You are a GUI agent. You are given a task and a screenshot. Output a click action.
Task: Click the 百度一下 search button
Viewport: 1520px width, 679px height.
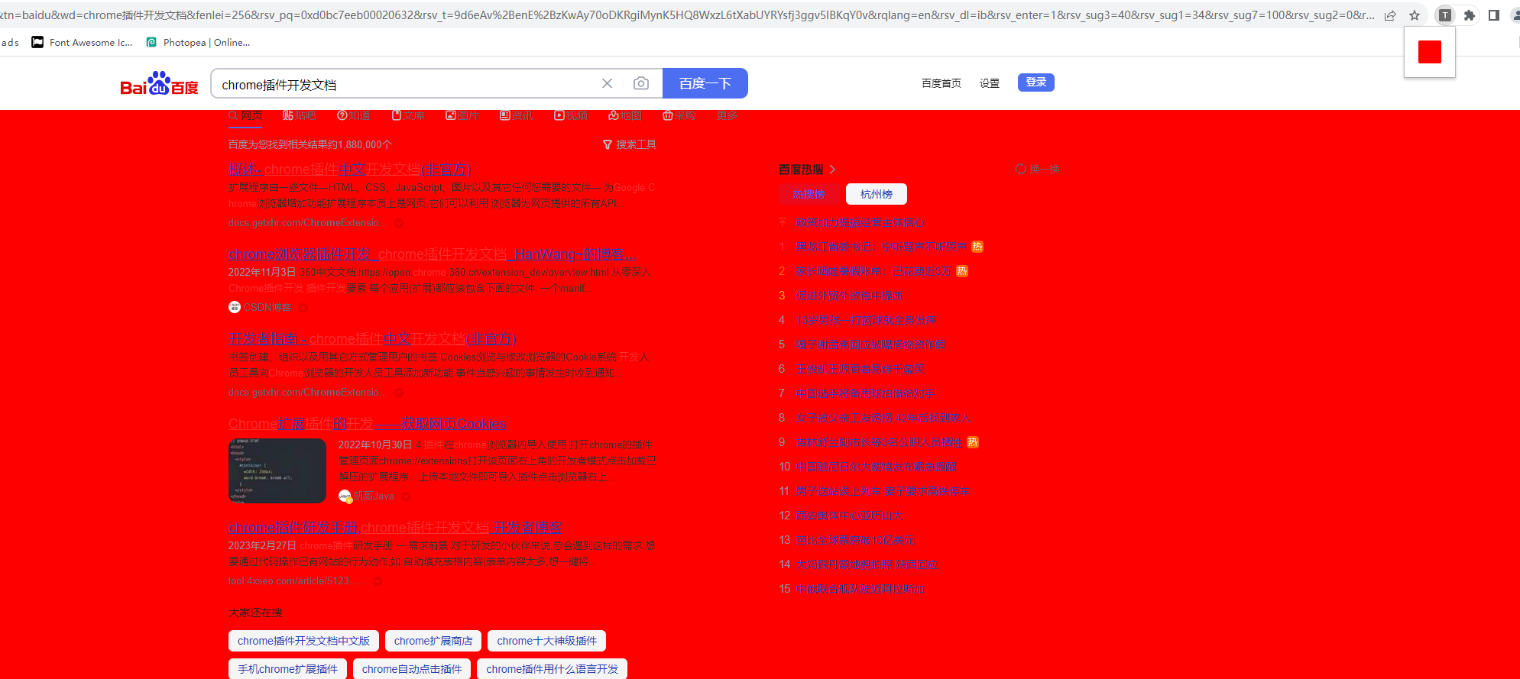[x=705, y=83]
